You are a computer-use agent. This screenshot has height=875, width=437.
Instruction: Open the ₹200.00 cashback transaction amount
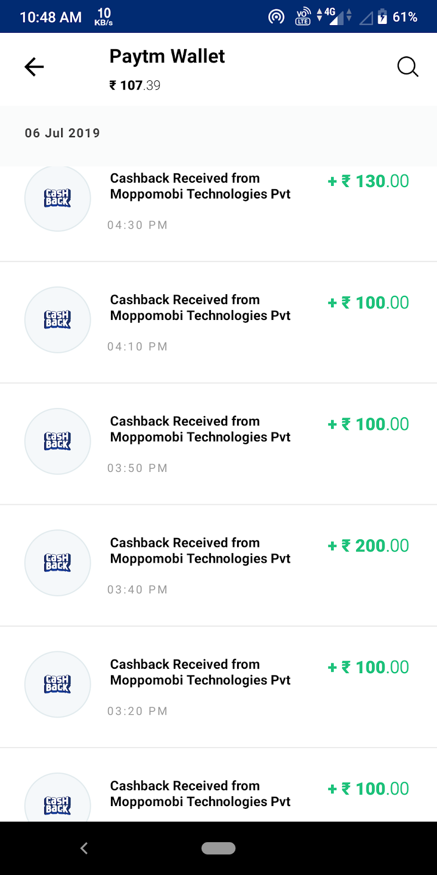point(368,546)
